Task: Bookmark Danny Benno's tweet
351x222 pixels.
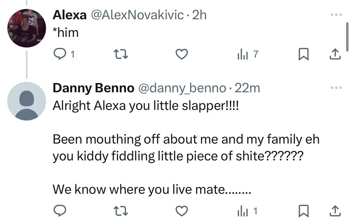Action: [303, 211]
